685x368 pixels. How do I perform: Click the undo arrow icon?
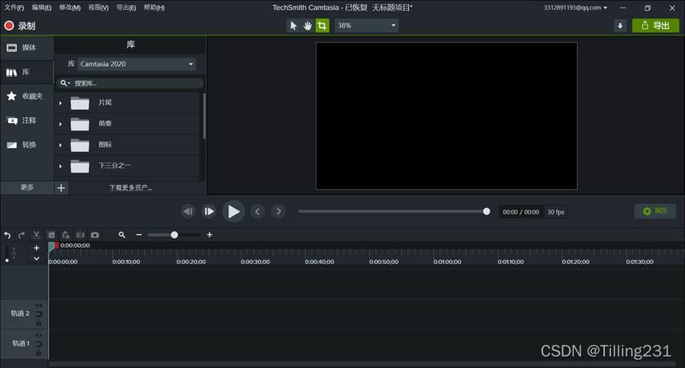pos(7,235)
